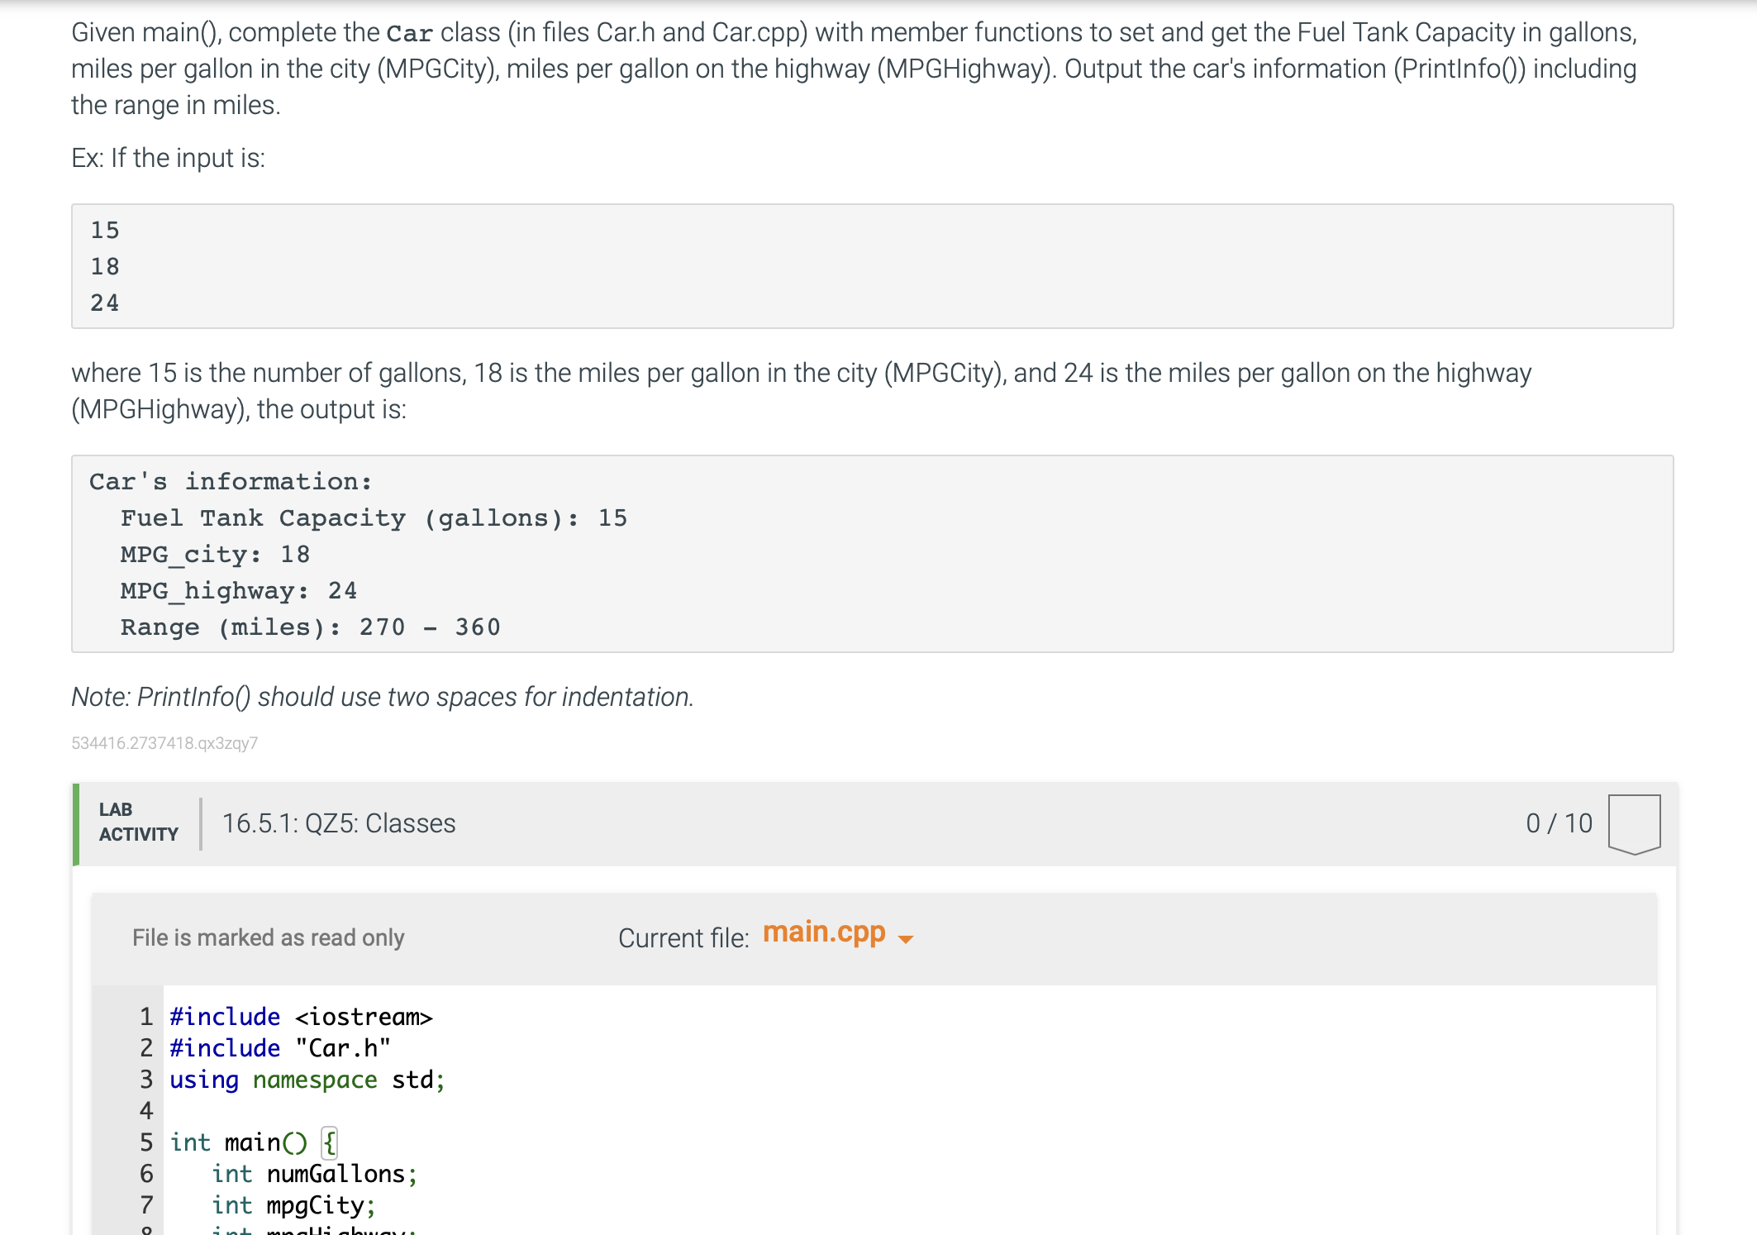Screen dimensions: 1757x1235
Task: Select the read-only indicator text
Action: click(268, 937)
